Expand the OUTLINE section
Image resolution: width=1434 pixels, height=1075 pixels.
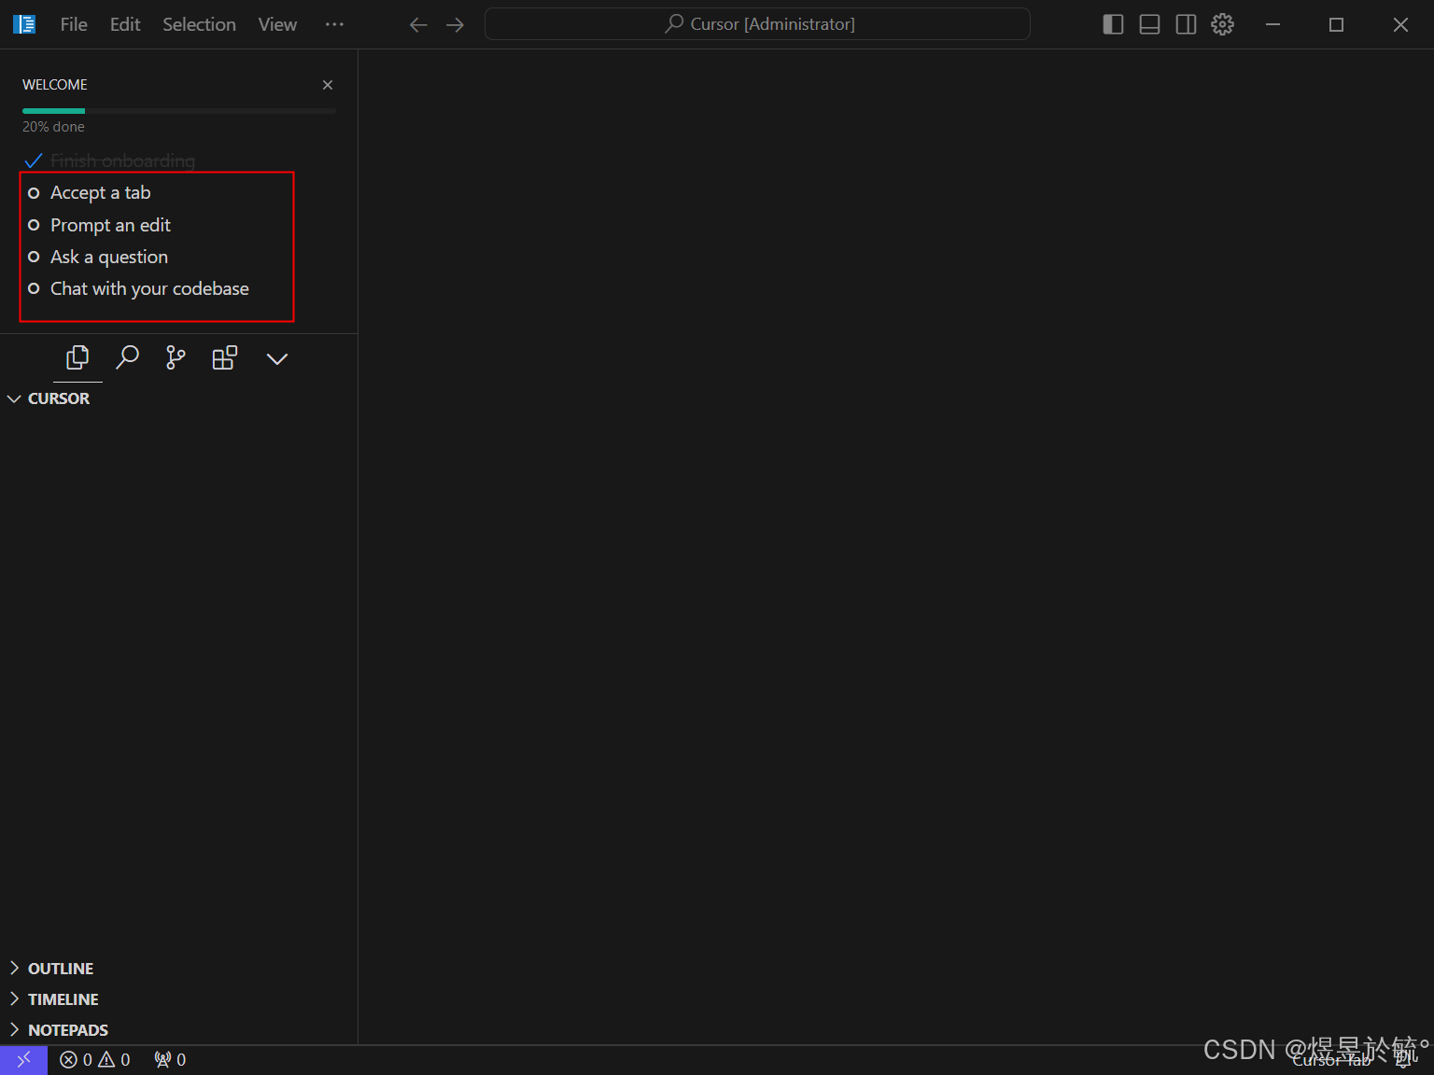(x=61, y=969)
